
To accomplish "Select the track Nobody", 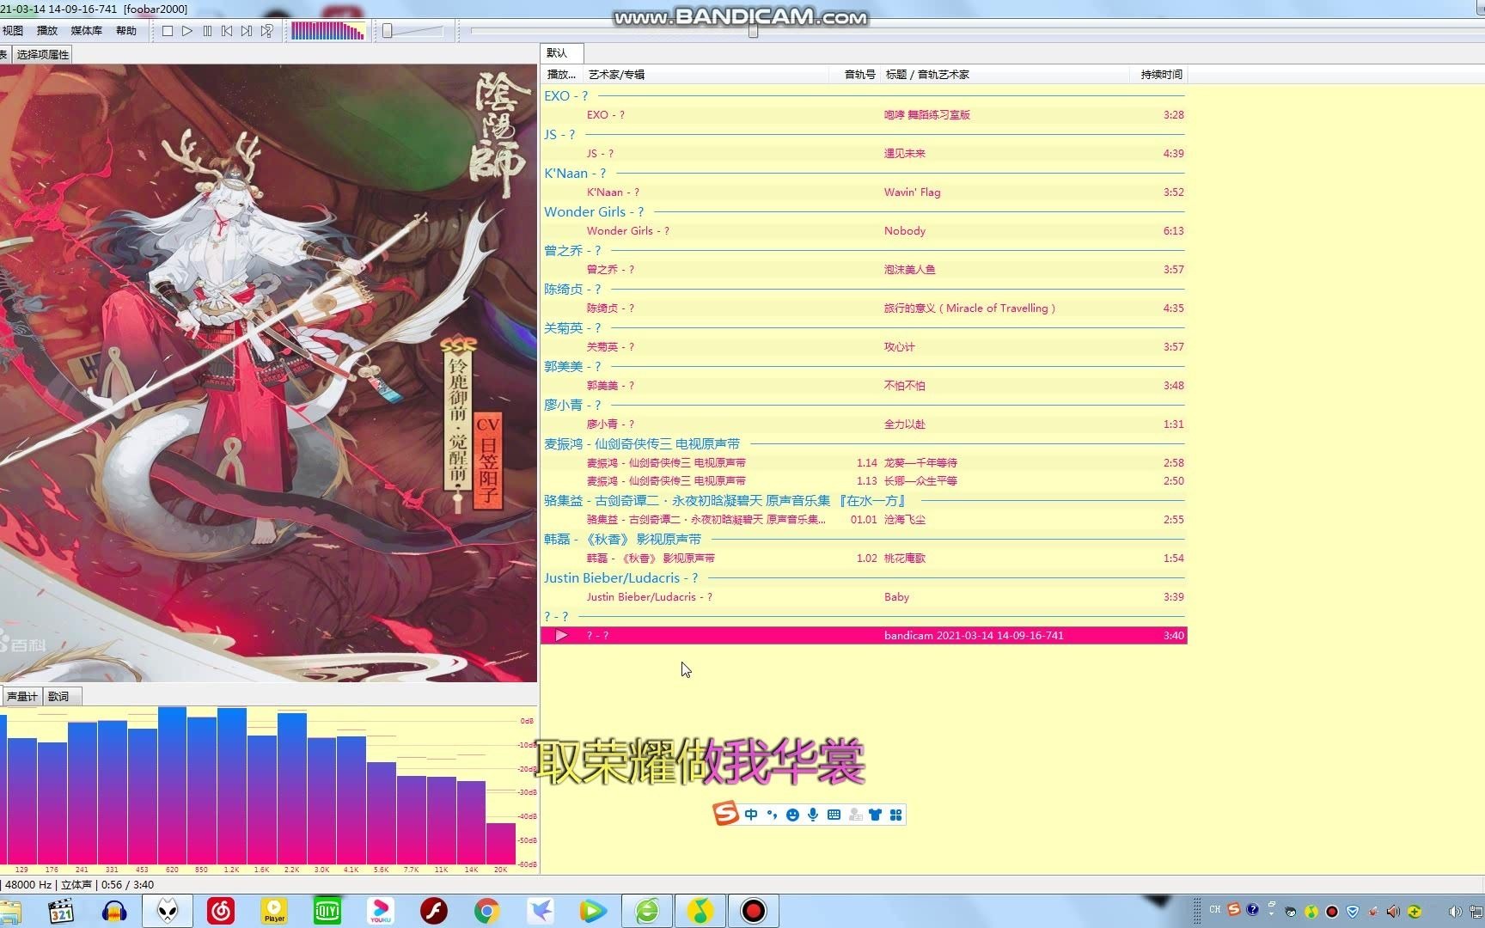I will click(864, 231).
